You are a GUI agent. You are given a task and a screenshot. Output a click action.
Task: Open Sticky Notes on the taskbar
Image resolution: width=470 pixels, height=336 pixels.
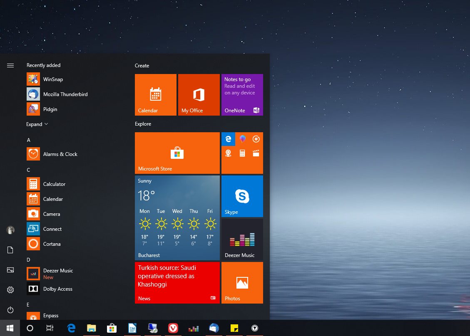point(234,328)
